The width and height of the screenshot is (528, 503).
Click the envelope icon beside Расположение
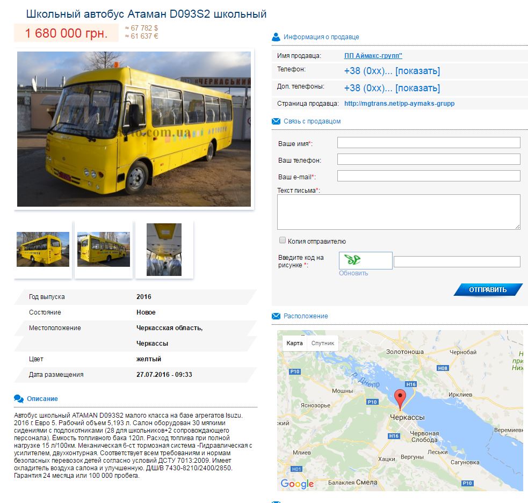tap(276, 316)
